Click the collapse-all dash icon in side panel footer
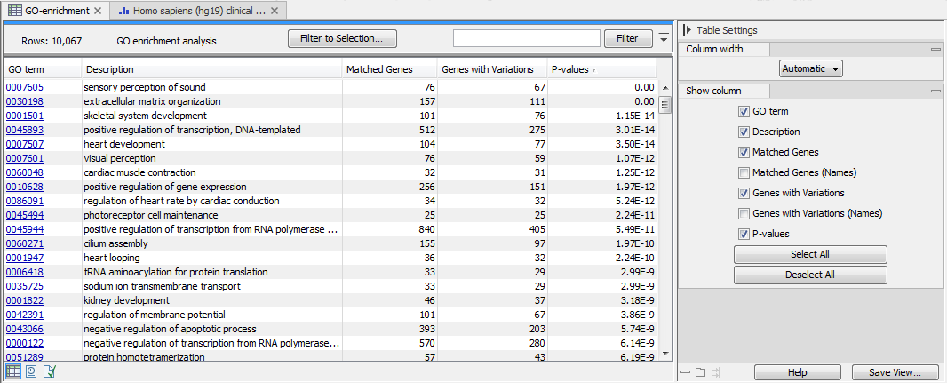Viewport: 947px width, 383px height. coord(685,372)
